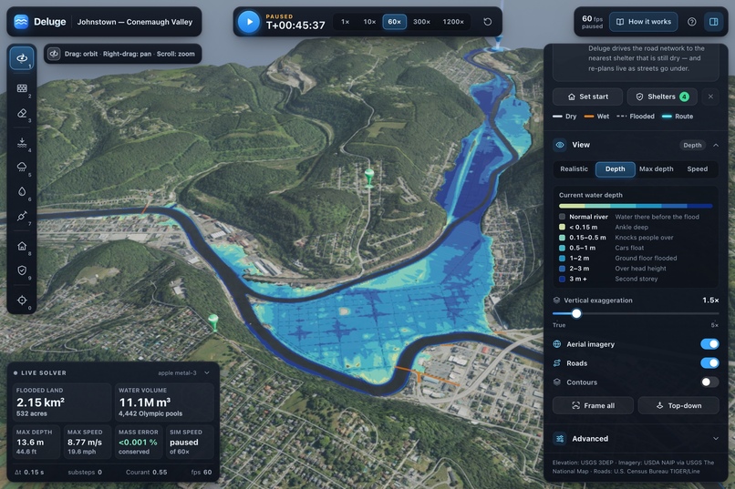Viewport: 735px width, 489px height.
Task: Click Frame all button
Action: [593, 405]
